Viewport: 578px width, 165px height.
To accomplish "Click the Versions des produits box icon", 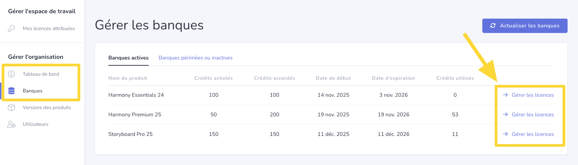I will pyautogui.click(x=11, y=107).
